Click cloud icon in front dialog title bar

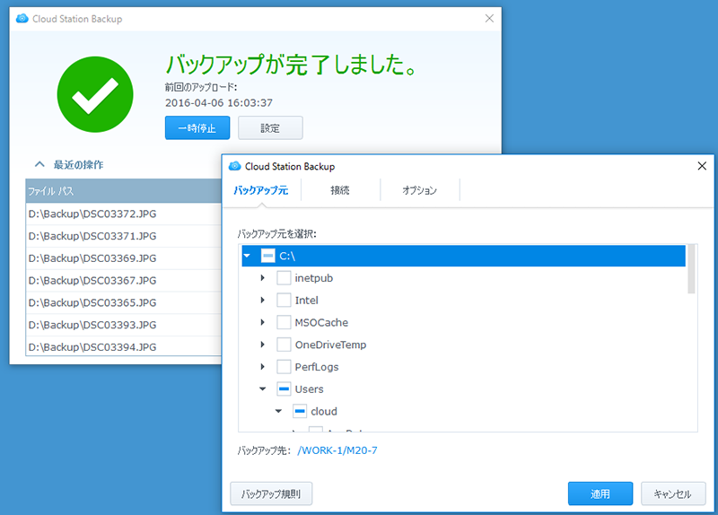point(234,166)
